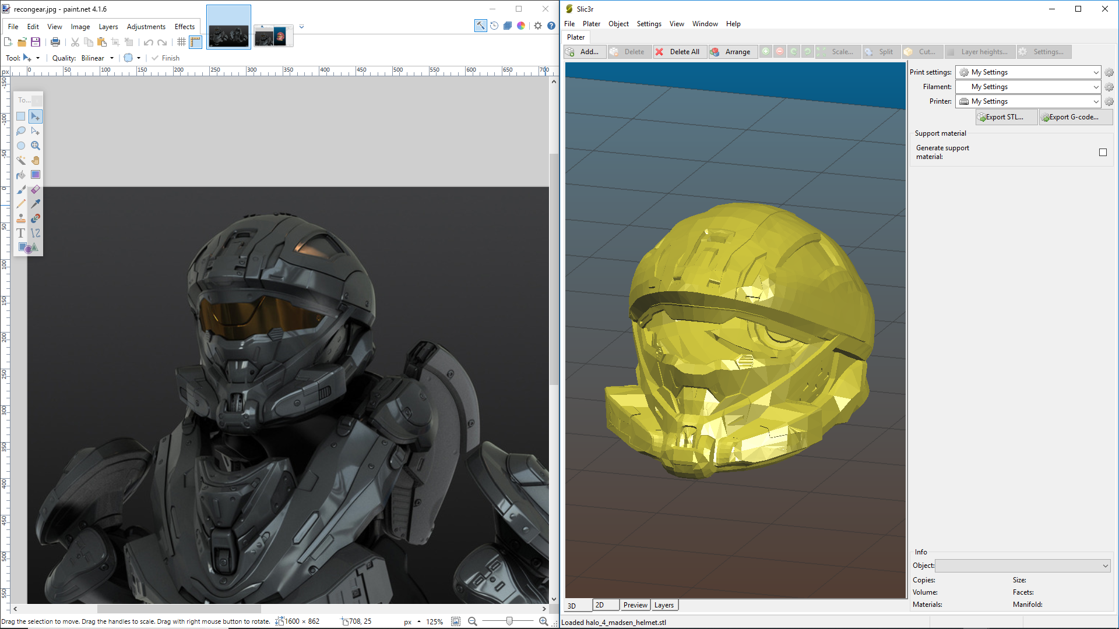The image size is (1119, 629).
Task: Click the zoom out magnifier in status bar
Action: [473, 621]
